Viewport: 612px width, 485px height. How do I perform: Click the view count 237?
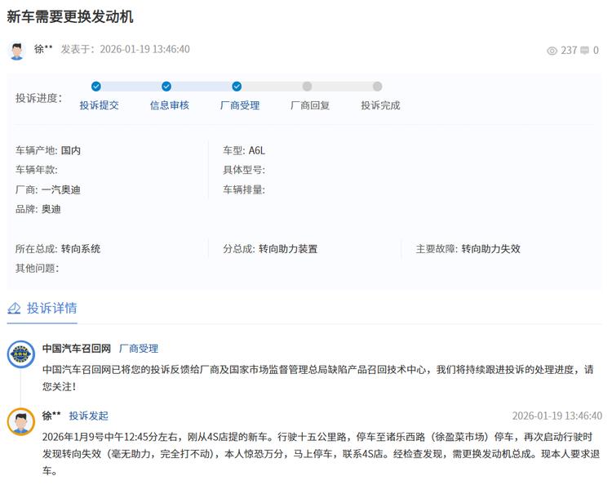569,51
